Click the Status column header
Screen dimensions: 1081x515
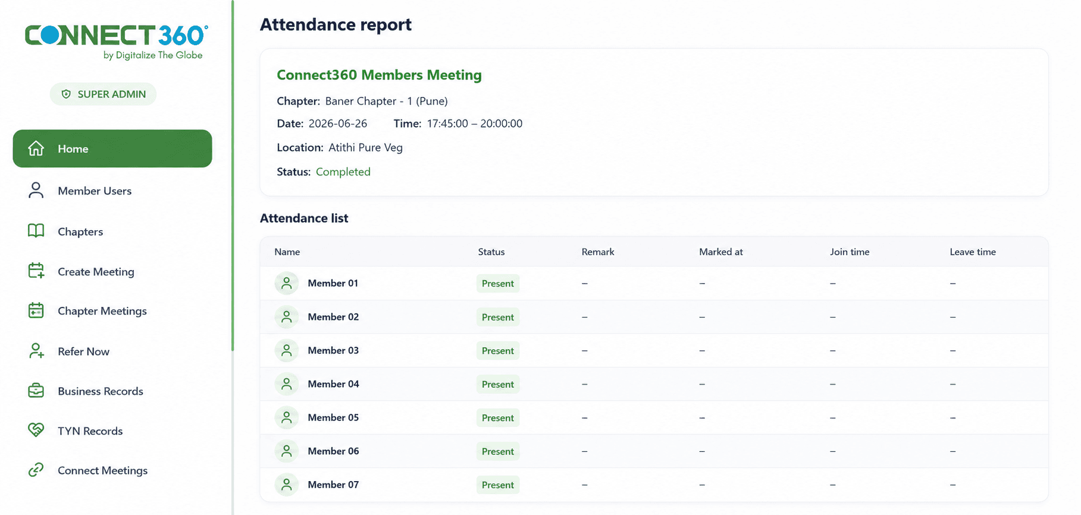click(x=491, y=252)
